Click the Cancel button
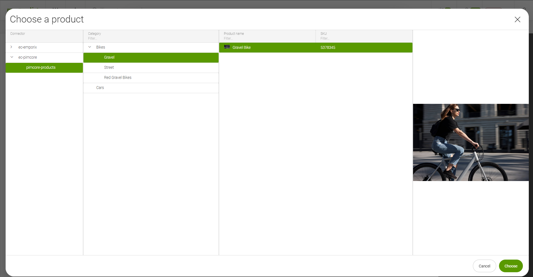The height and width of the screenshot is (277, 533). point(484,266)
